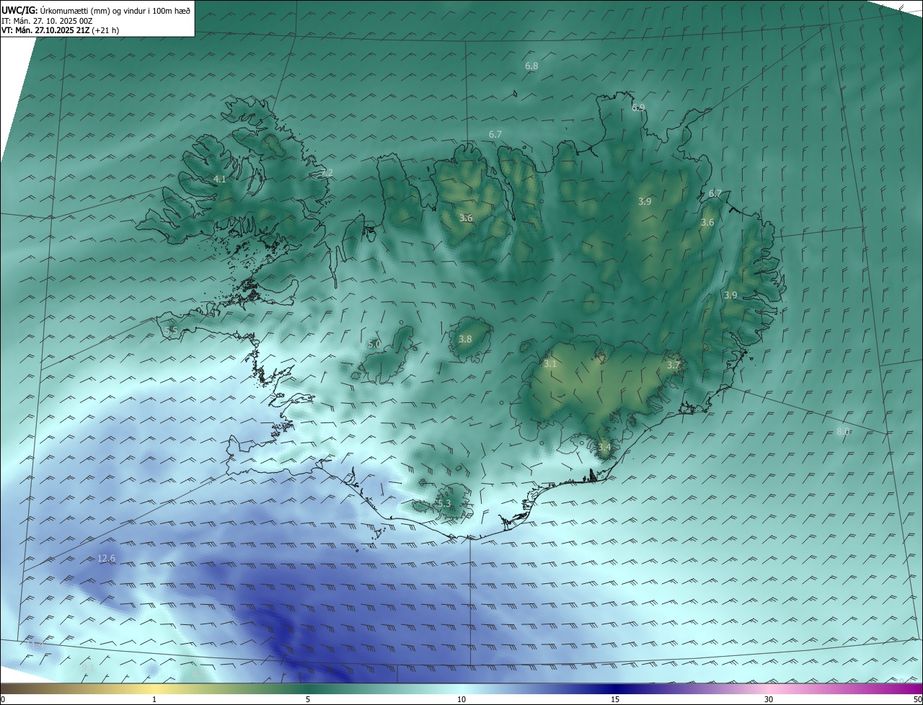Image resolution: width=923 pixels, height=705 pixels.
Task: Click the 4.1 value over the Westfjords
Action: pyautogui.click(x=220, y=179)
